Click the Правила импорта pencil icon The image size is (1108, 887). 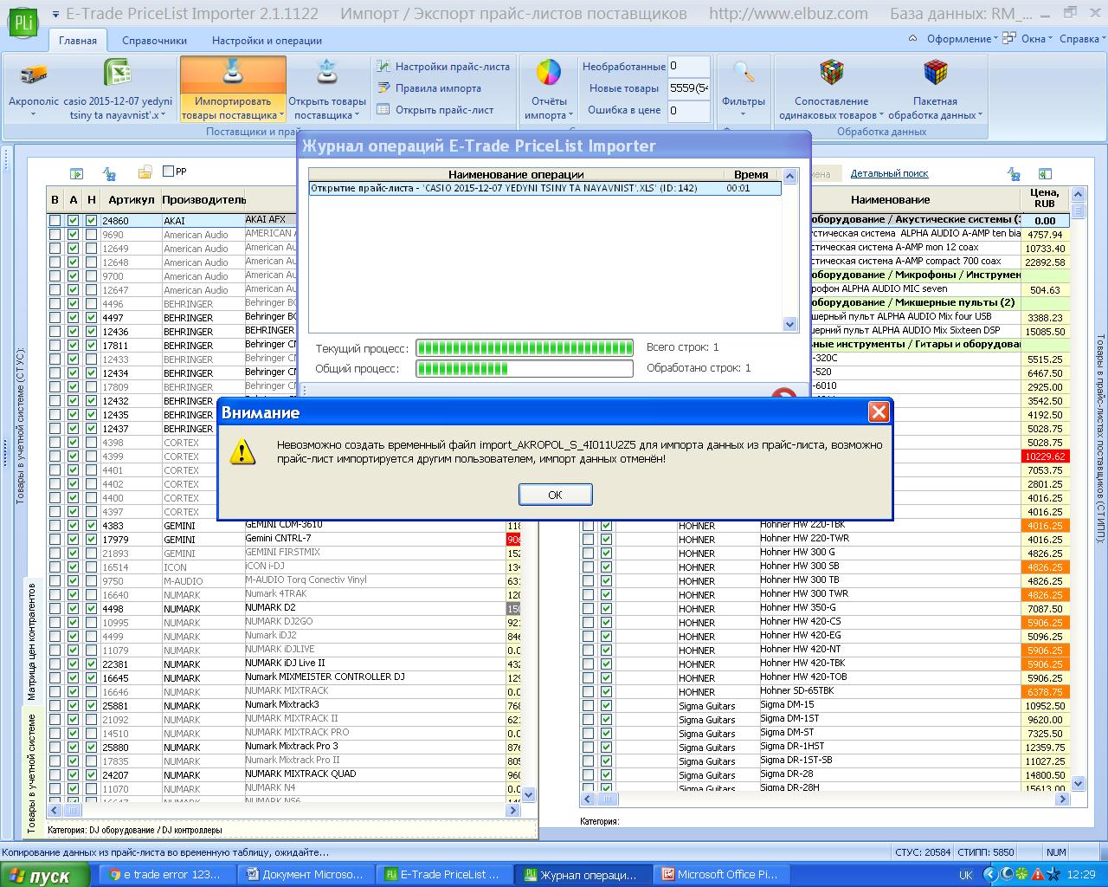383,88
